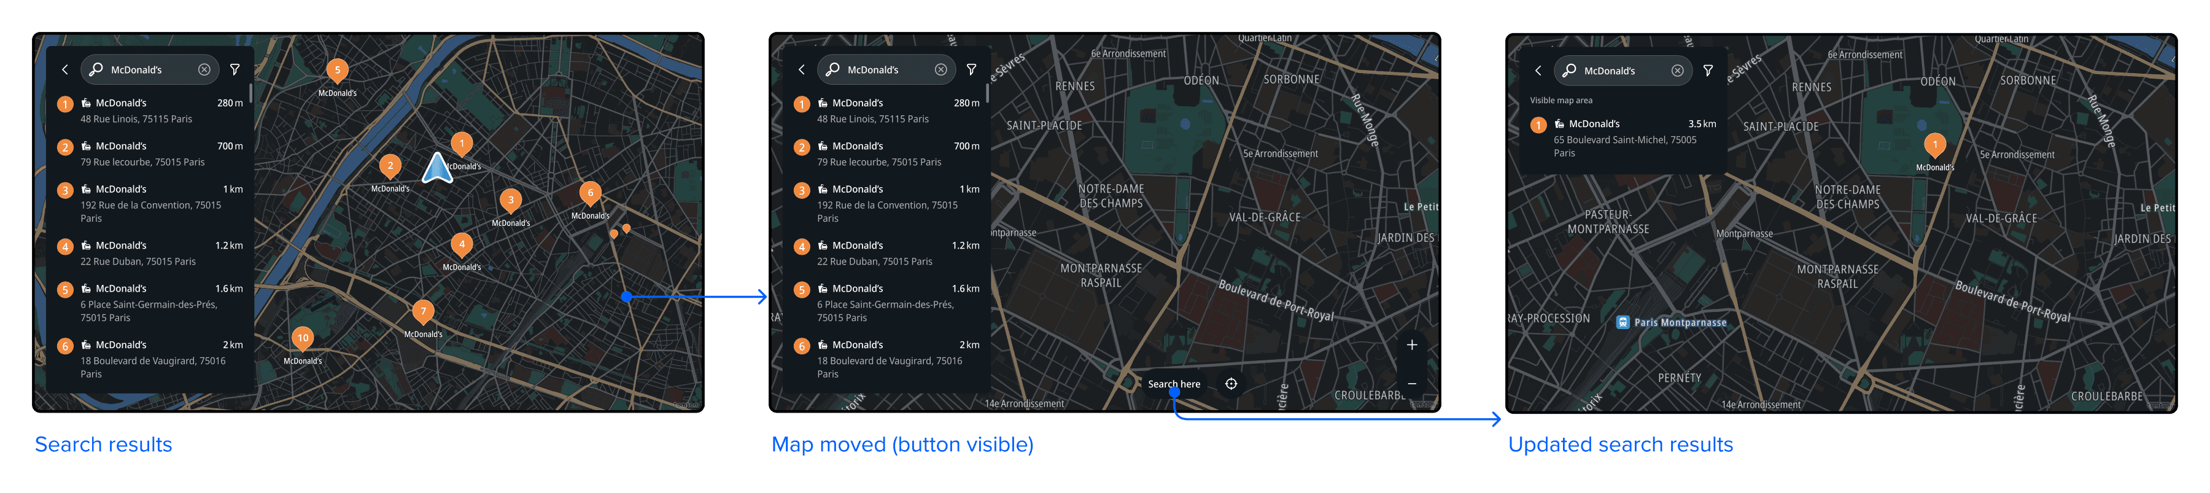Click map pin 5 on the leftmost map

[x=337, y=71]
